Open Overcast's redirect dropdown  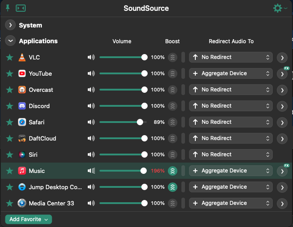231,90
